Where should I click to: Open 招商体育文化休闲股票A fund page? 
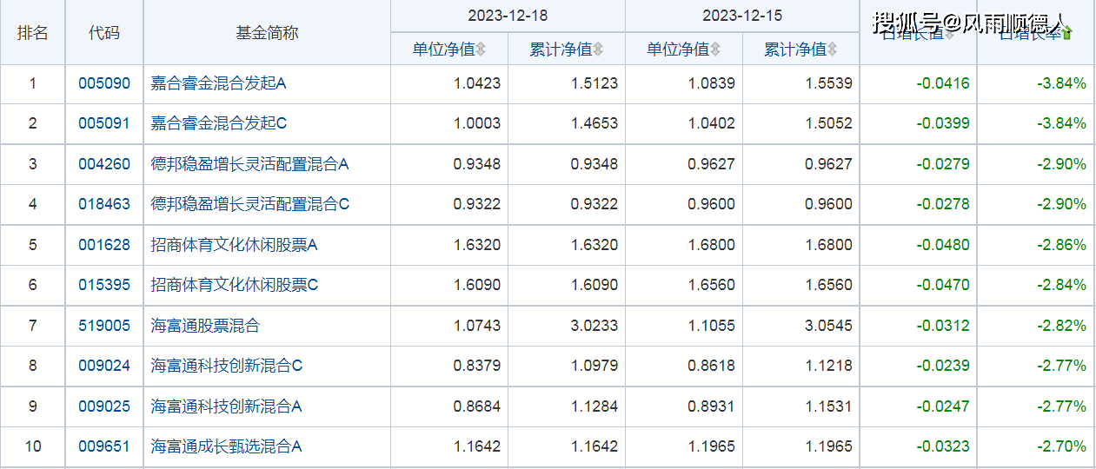point(235,245)
